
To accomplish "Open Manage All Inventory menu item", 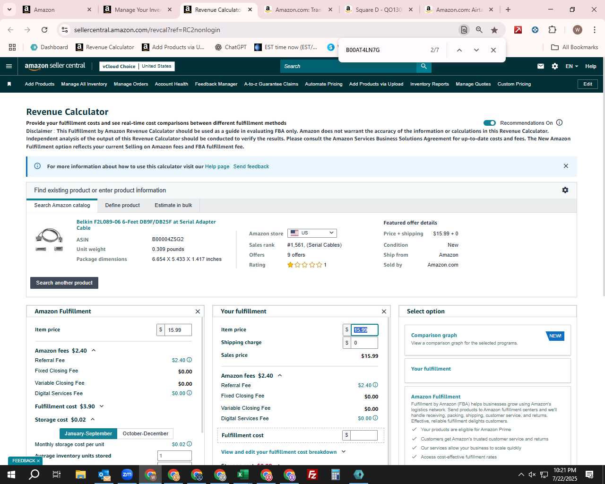I will (x=84, y=84).
